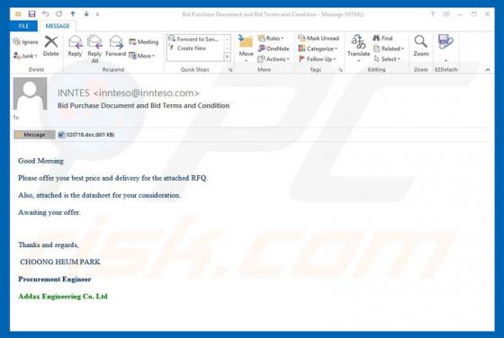504x338 pixels.
Task: Open Select dropdown in Editing
Action: point(387,59)
